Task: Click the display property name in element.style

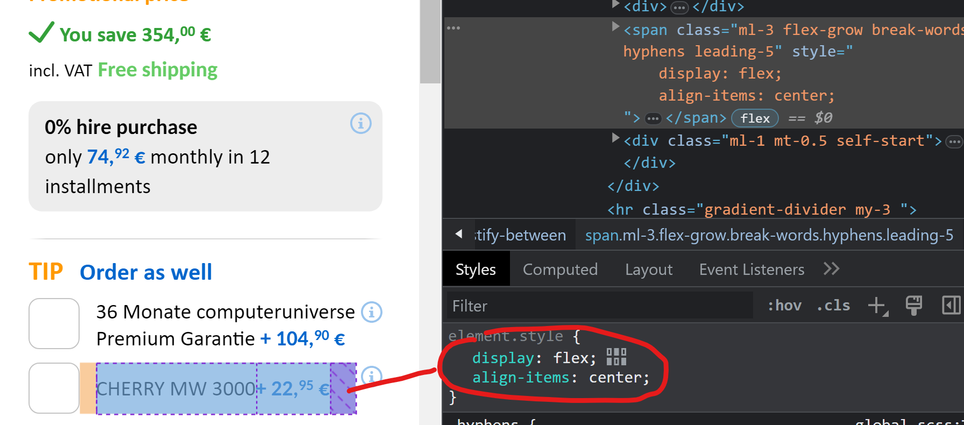Action: click(x=503, y=358)
